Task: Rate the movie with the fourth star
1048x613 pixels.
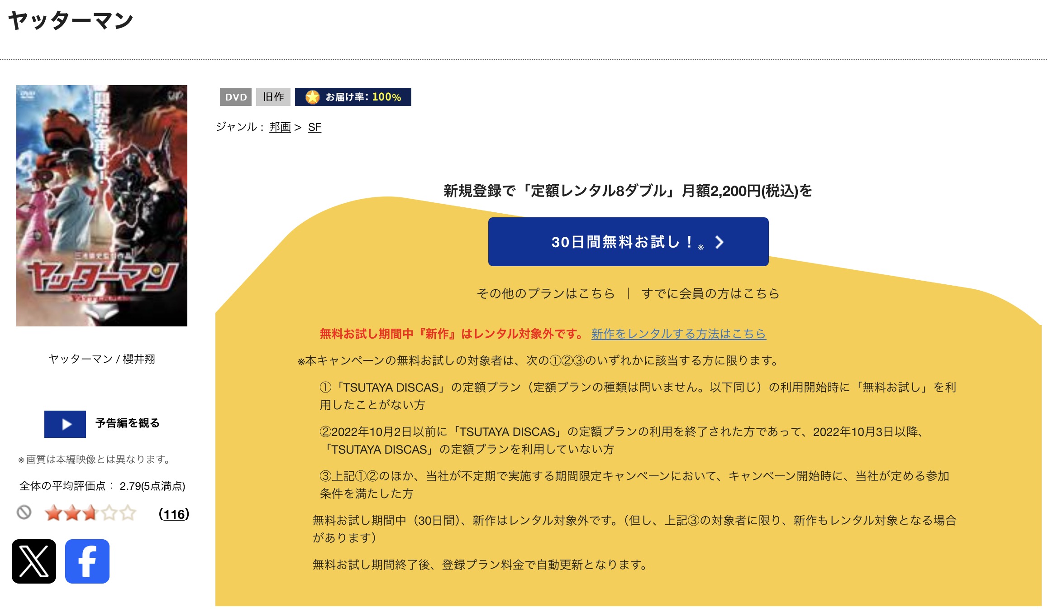Action: tap(109, 513)
